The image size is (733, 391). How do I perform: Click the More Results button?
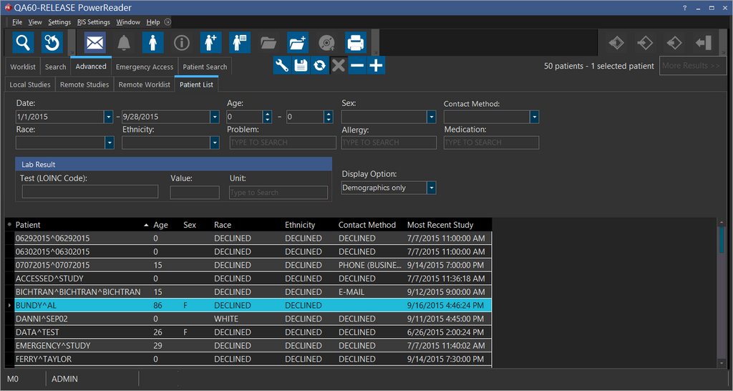pyautogui.click(x=690, y=66)
